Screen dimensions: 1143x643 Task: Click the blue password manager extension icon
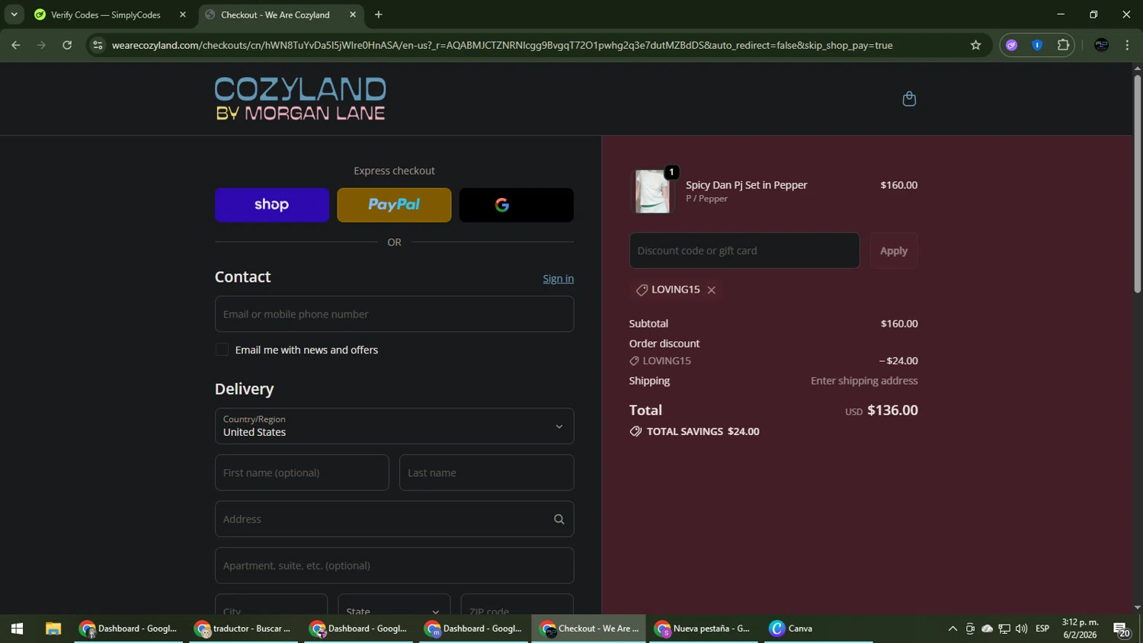coord(1037,45)
